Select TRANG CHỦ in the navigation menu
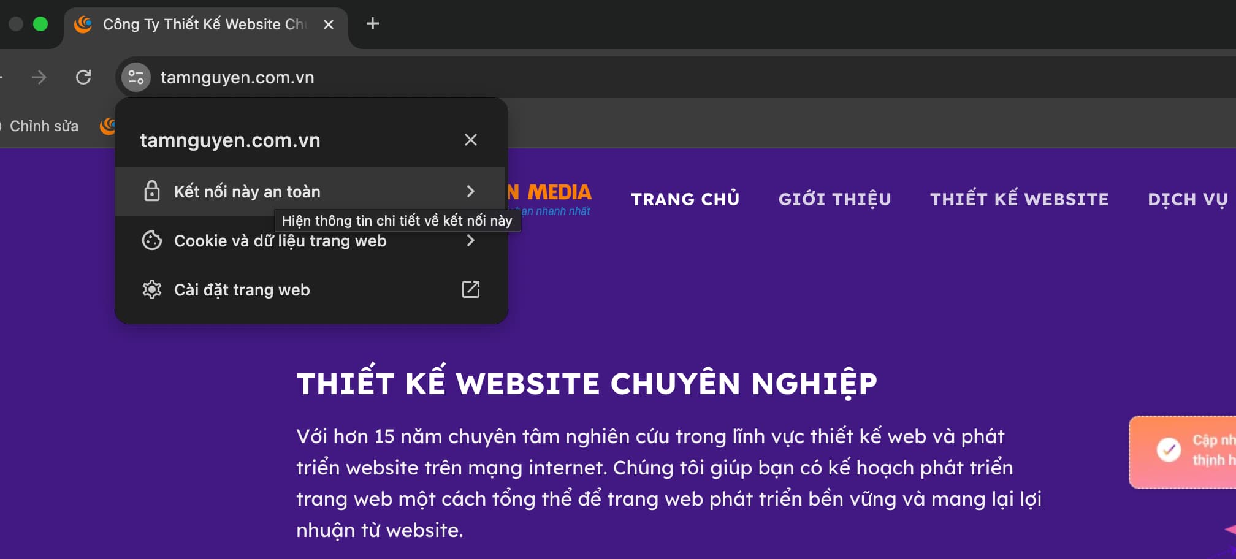This screenshot has height=559, width=1236. pos(685,199)
